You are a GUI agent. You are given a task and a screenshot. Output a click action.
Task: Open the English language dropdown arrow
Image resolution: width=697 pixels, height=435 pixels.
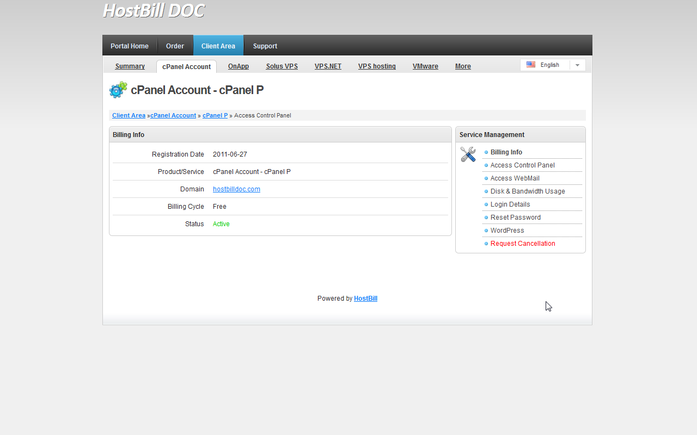(x=577, y=65)
